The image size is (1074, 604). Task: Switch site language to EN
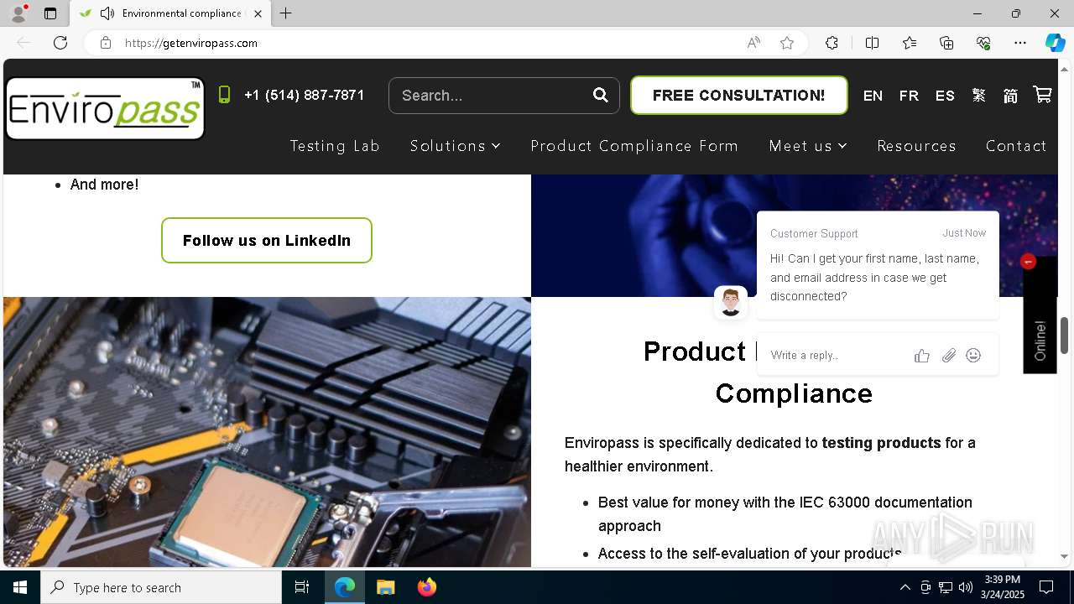click(873, 96)
